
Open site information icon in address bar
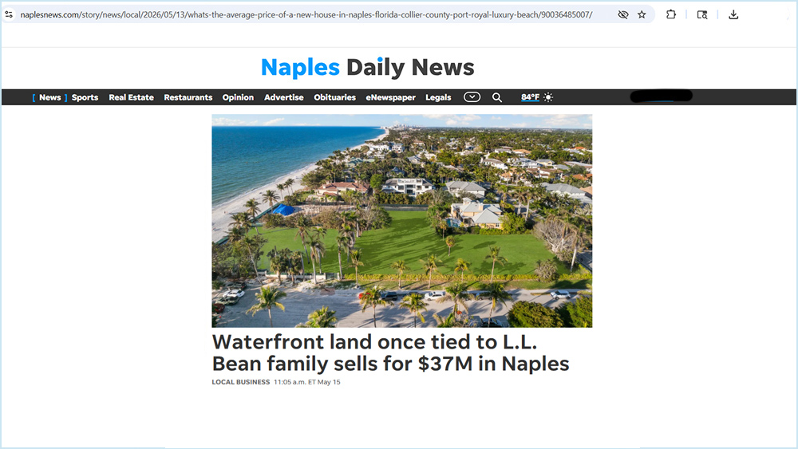9,14
